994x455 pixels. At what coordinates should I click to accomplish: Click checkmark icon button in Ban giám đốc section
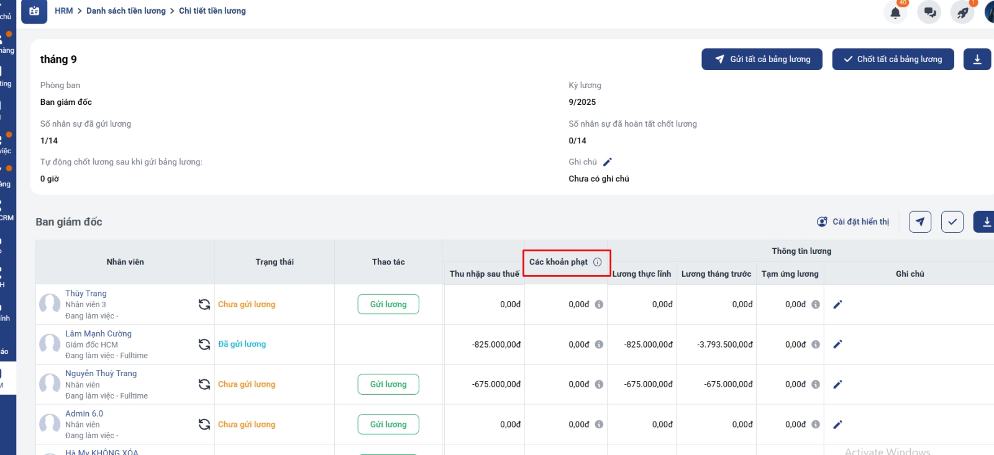(952, 222)
